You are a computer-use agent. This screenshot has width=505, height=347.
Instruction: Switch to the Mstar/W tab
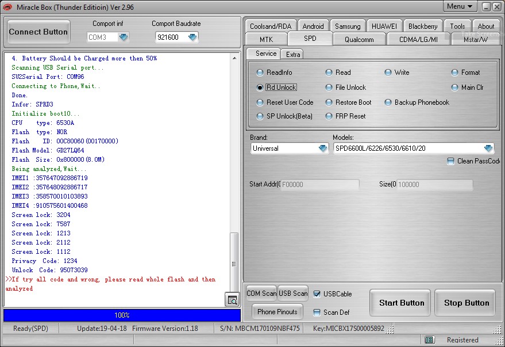point(475,39)
